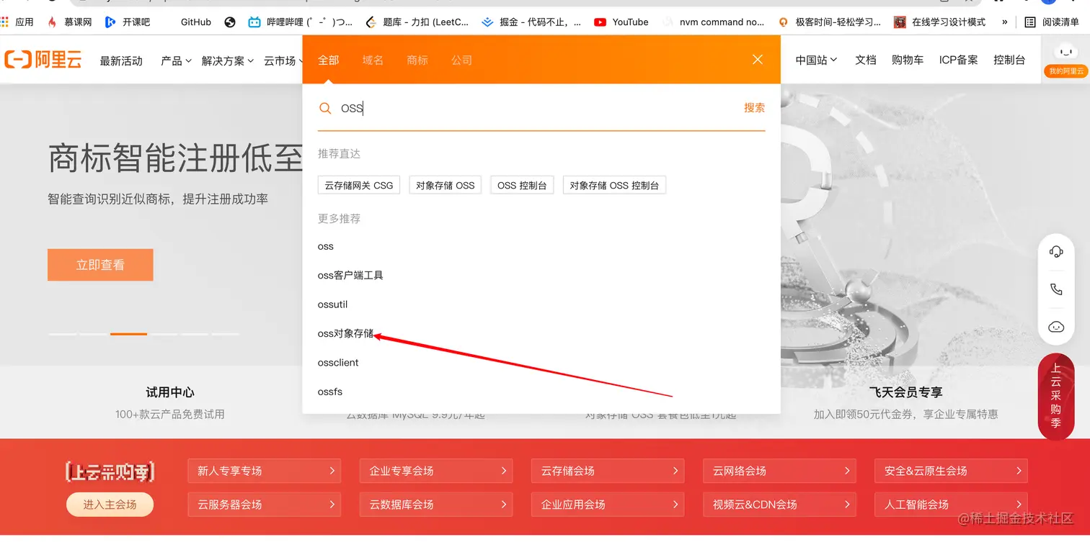1090x542 pixels.
Task: Open the 在线学习设计模式 bookmark
Action: pyautogui.click(x=940, y=22)
